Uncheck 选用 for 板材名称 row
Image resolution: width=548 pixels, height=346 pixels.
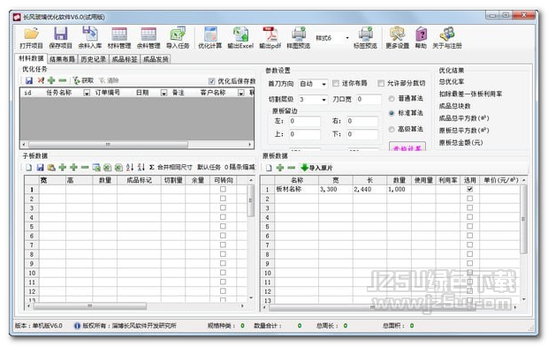pos(469,189)
